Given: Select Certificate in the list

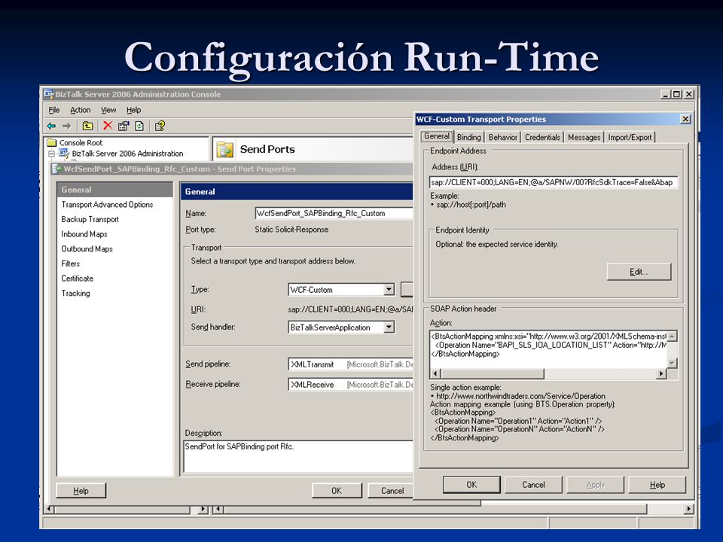Looking at the screenshot, I should tap(77, 279).
